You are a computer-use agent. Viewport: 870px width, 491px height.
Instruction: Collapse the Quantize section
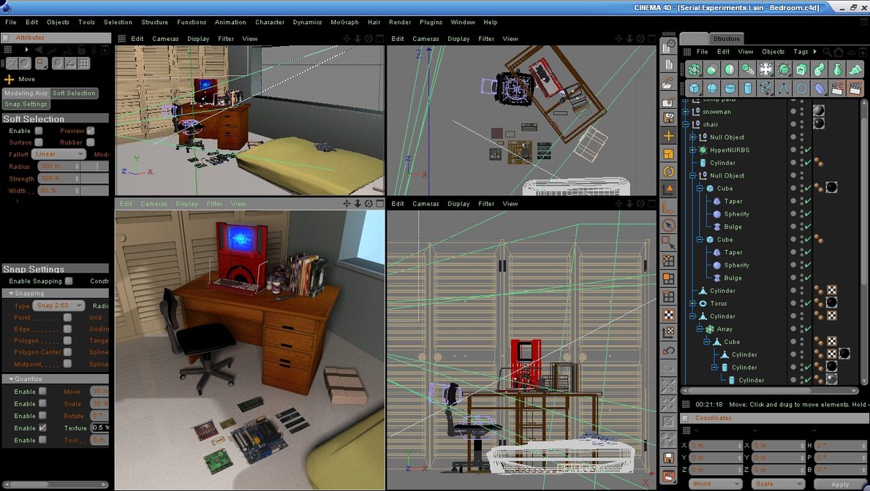[10, 378]
